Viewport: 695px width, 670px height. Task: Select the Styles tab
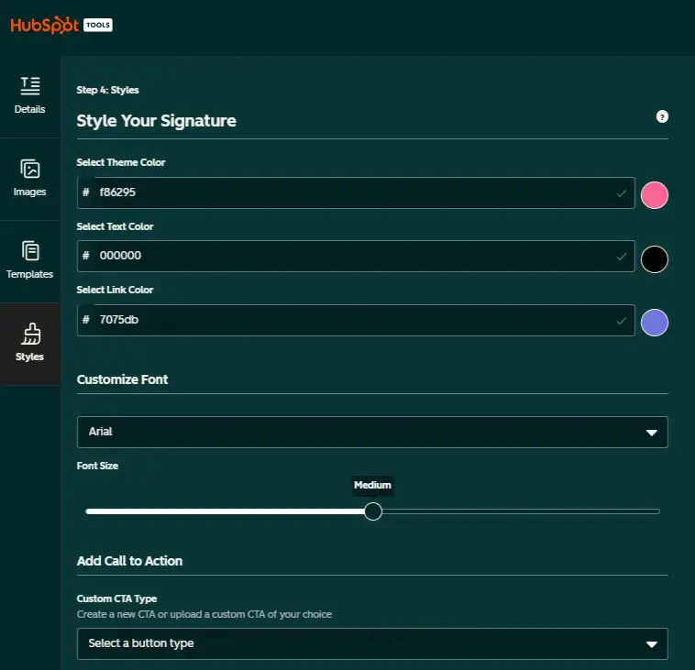[29, 344]
